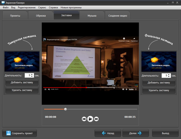Viewport: 181px width, 139px height.
Task: Decrease title intro duration with down arrow
Action: 32,76
